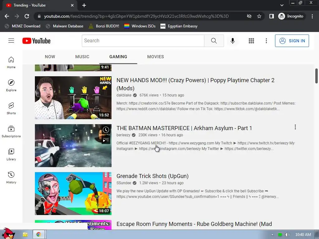This screenshot has height=239, width=319.
Task: Open Subscriptions in the sidebar
Action: pyautogui.click(x=11, y=132)
